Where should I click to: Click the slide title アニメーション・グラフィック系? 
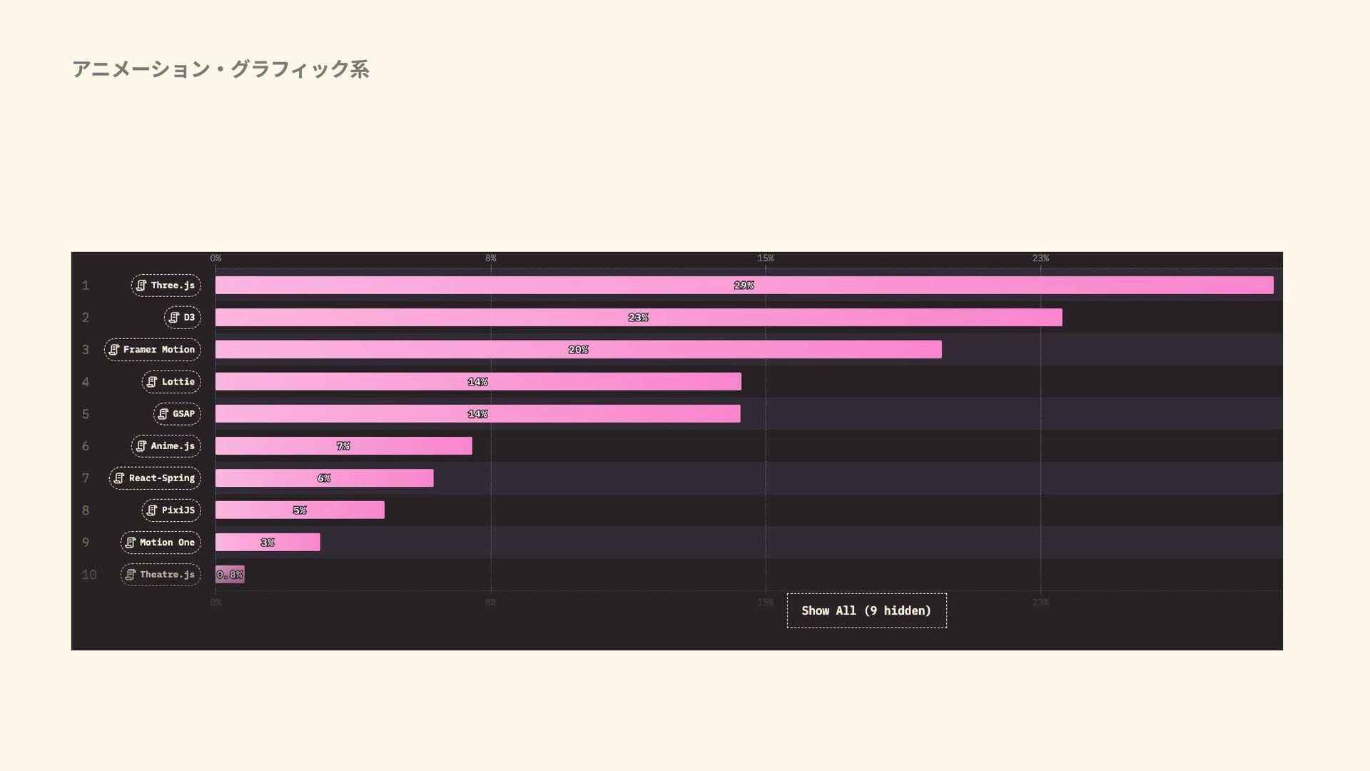click(x=220, y=69)
